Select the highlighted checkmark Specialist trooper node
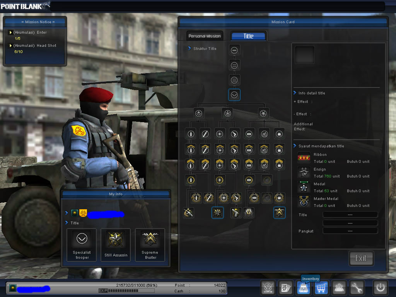Image resolution: width=396 pixels, height=297 pixels. pos(234,95)
